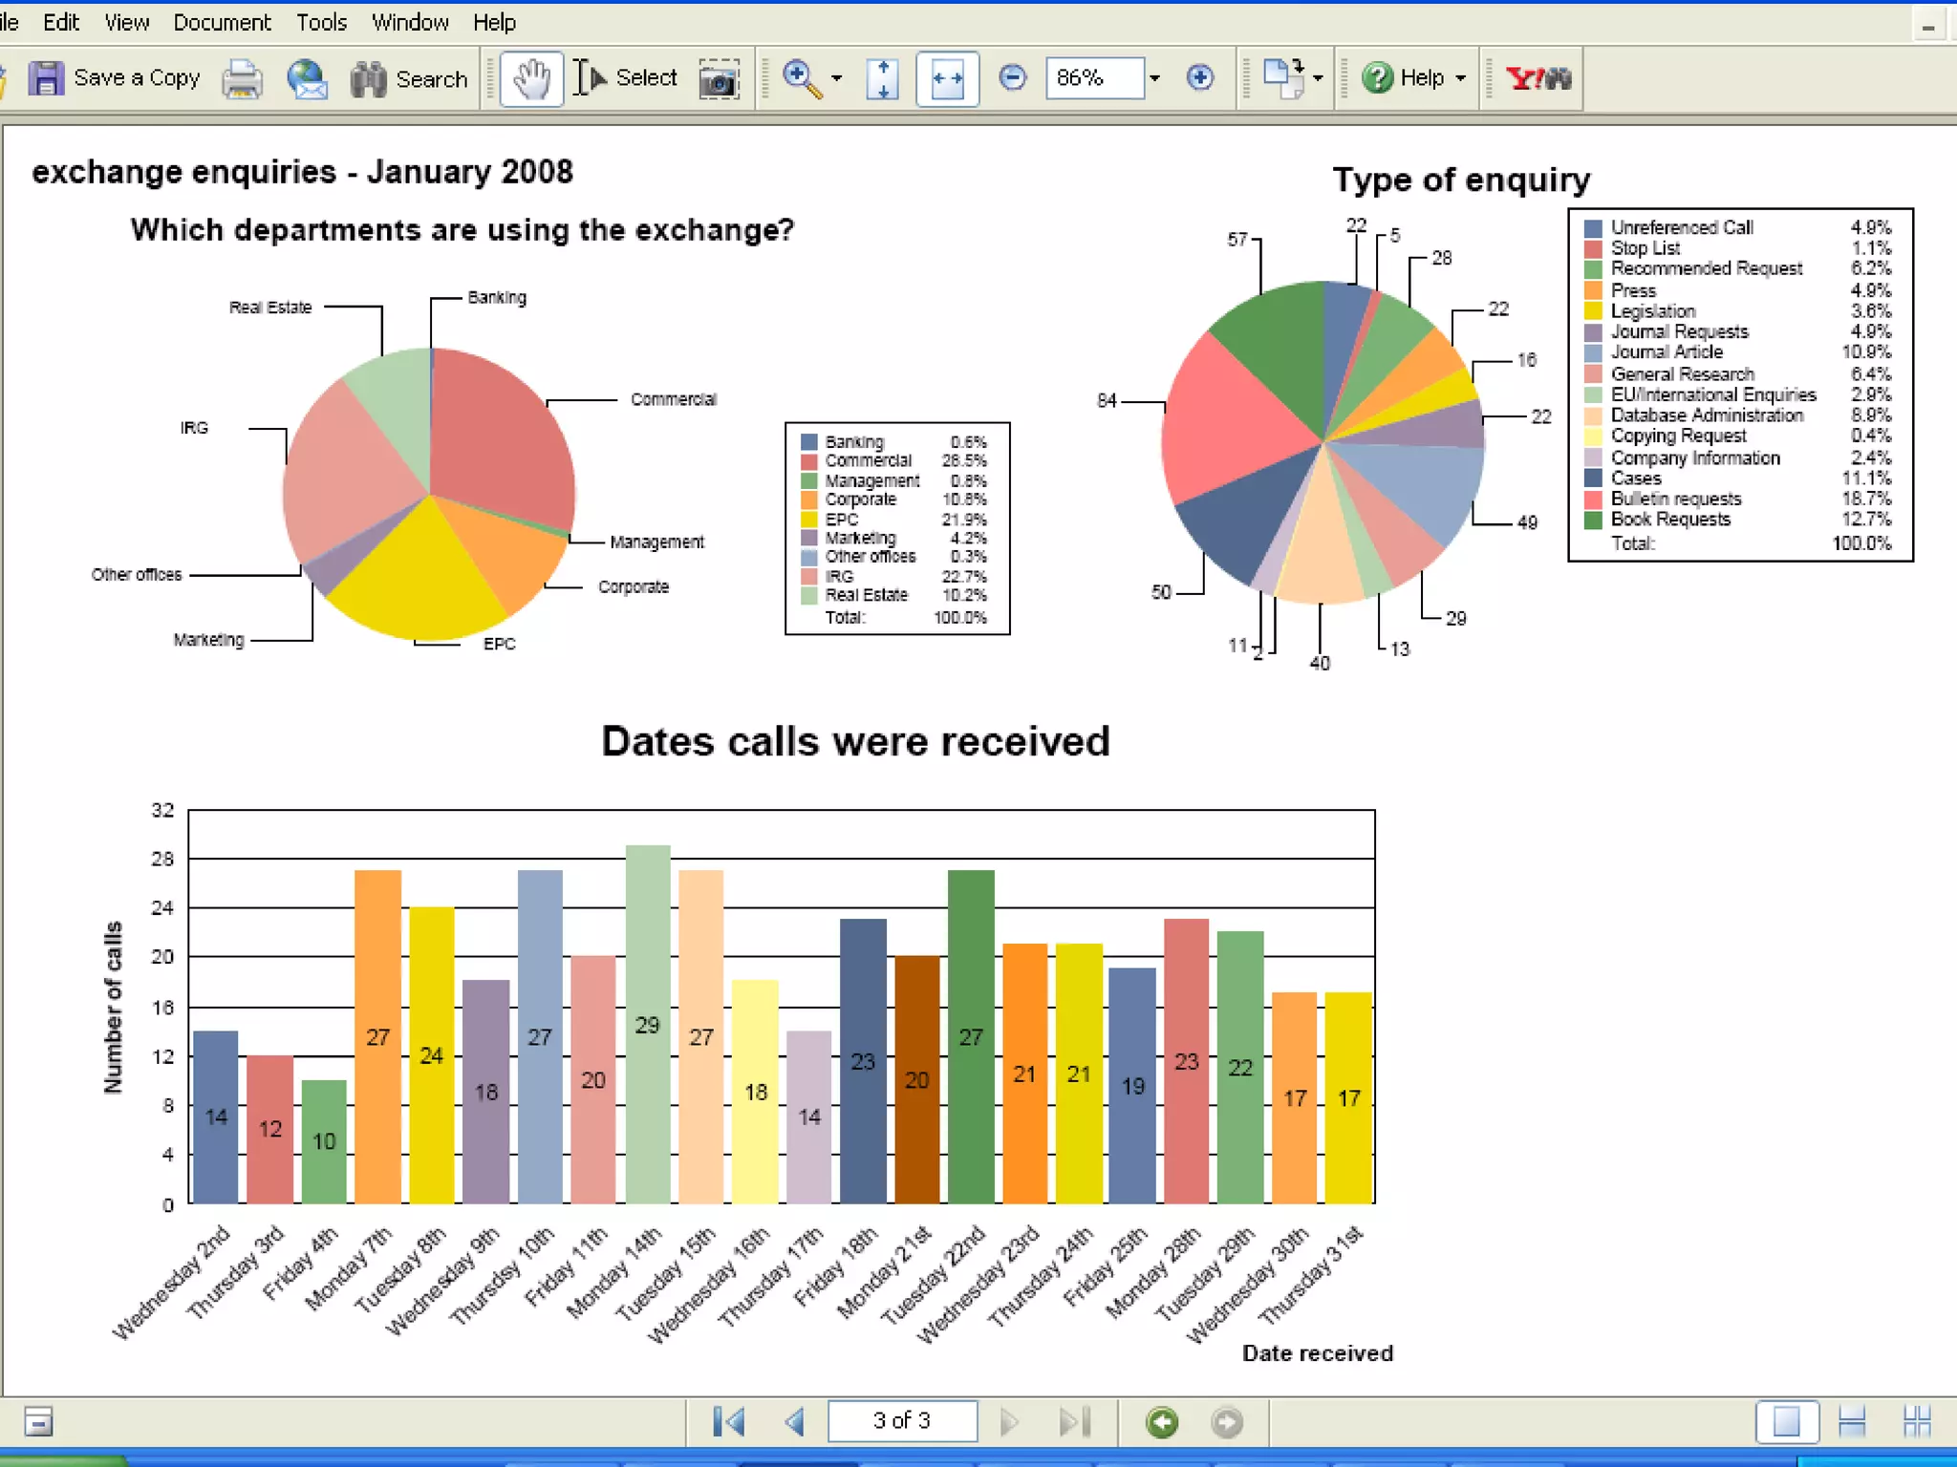Toggle the Fit Width view button

(947, 78)
